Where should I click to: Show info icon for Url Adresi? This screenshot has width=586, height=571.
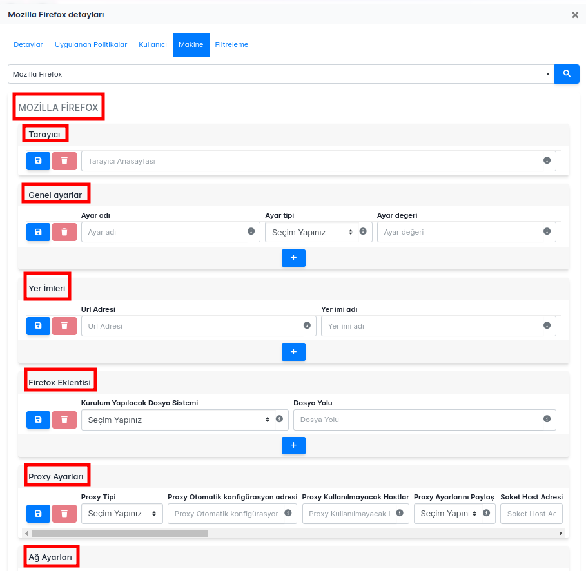[307, 325]
